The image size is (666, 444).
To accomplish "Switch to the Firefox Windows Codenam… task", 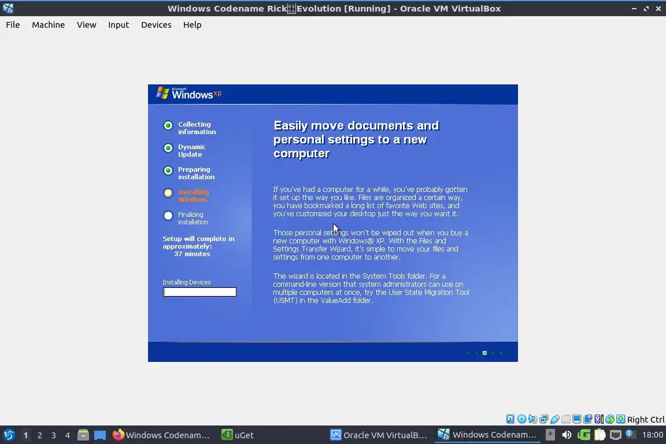I will [x=161, y=435].
